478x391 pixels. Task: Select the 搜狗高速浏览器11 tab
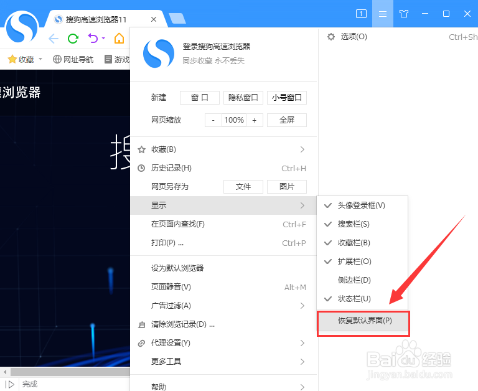[x=105, y=19]
